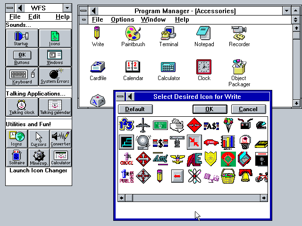Image resolution: width=302 pixels, height=226 pixels.
Task: Open the Object Packager icon
Action: [239, 67]
